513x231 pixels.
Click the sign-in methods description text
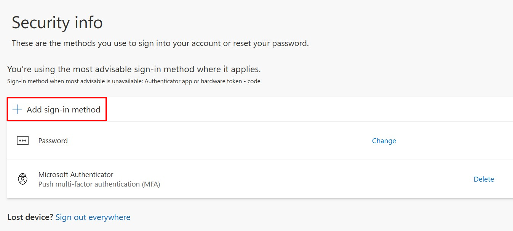160,43
